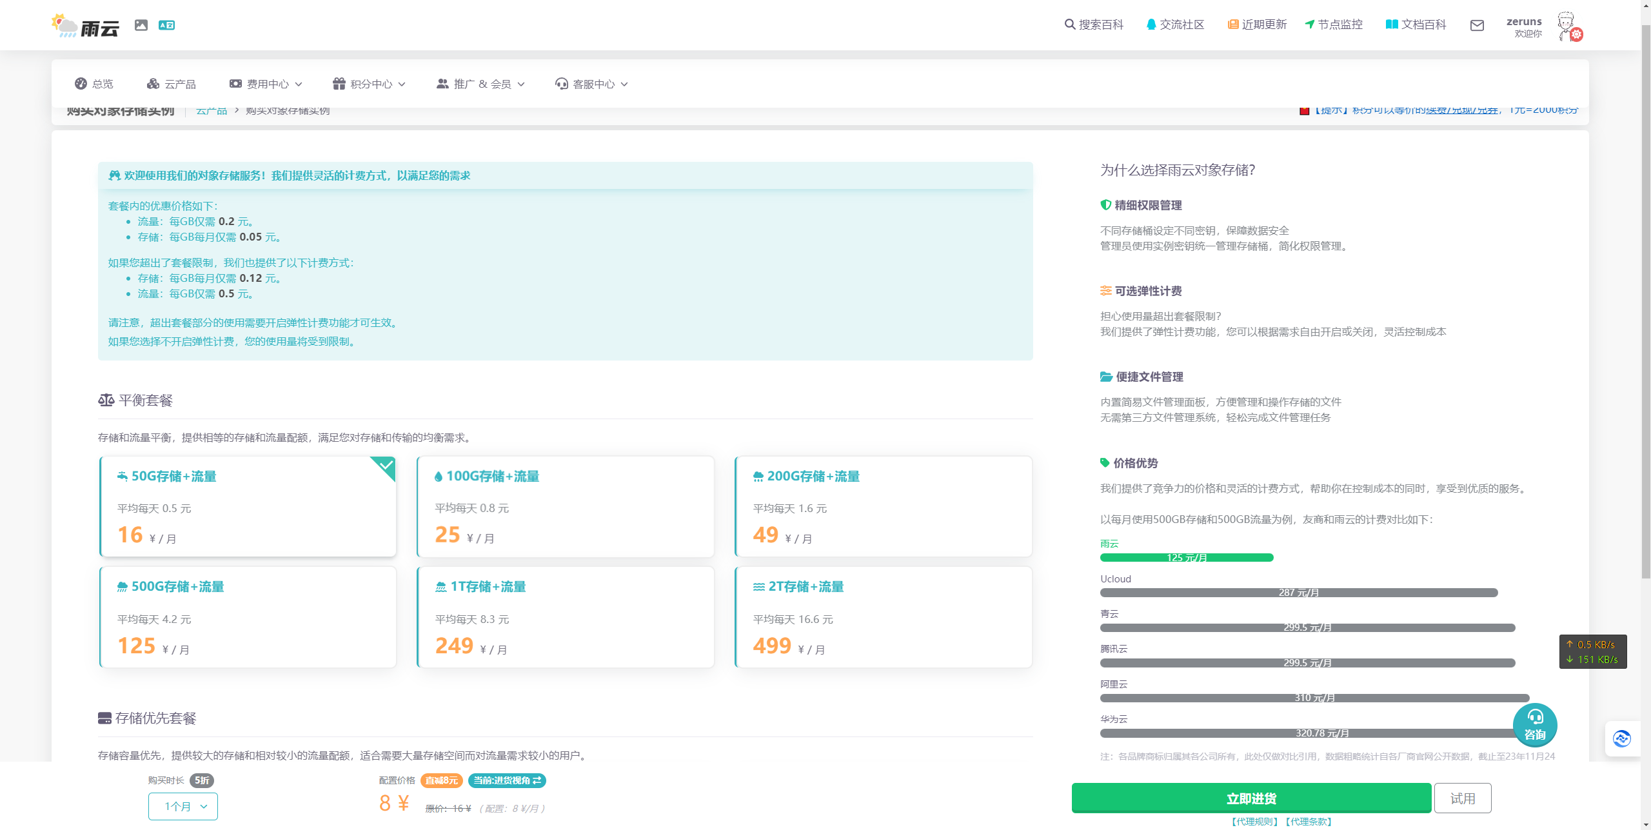Screen dimensions: 1651x830
Task: Switch language via translate icon
Action: click(166, 25)
